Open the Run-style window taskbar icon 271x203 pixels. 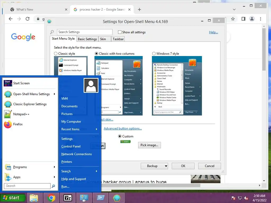[x=101, y=198]
